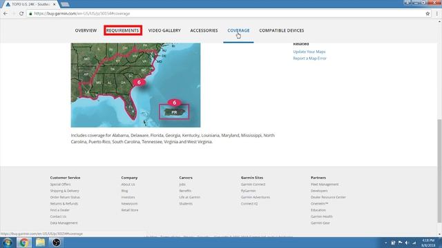Go back using the browser back arrow
The height and width of the screenshot is (248, 442).
6,14
